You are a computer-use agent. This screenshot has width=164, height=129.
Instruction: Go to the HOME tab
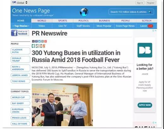21,21
